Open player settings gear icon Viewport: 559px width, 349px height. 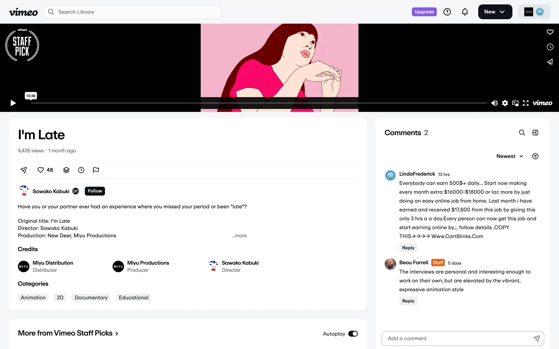[x=505, y=103]
